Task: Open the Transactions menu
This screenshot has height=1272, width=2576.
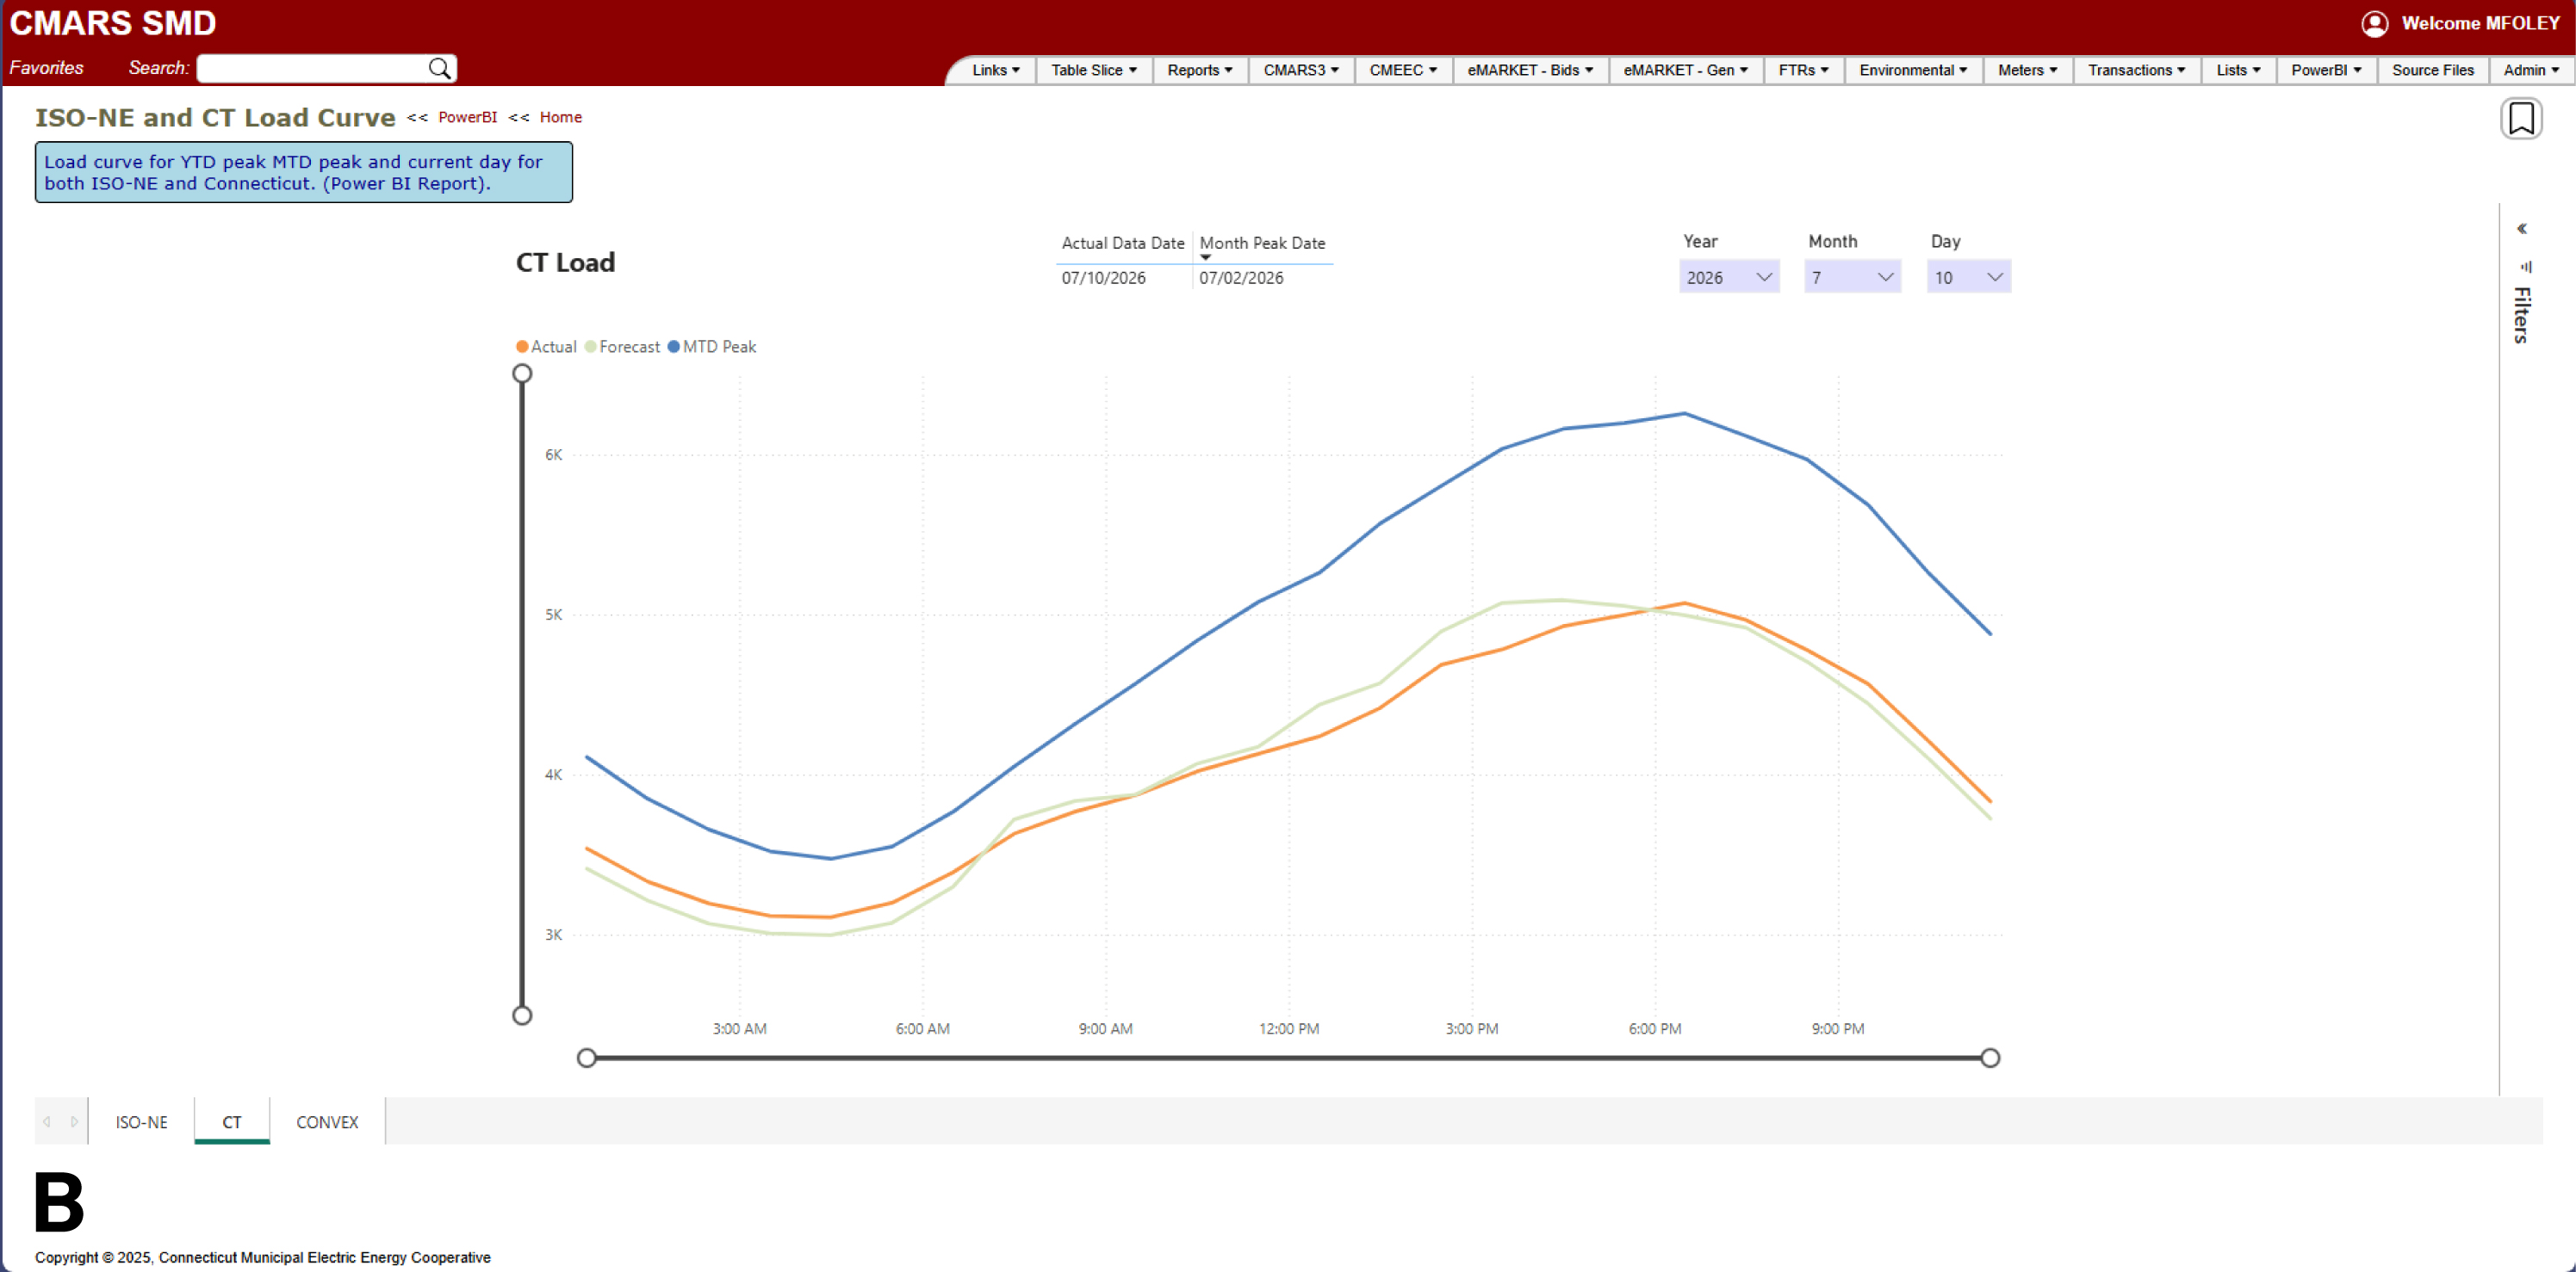Action: click(x=2136, y=70)
